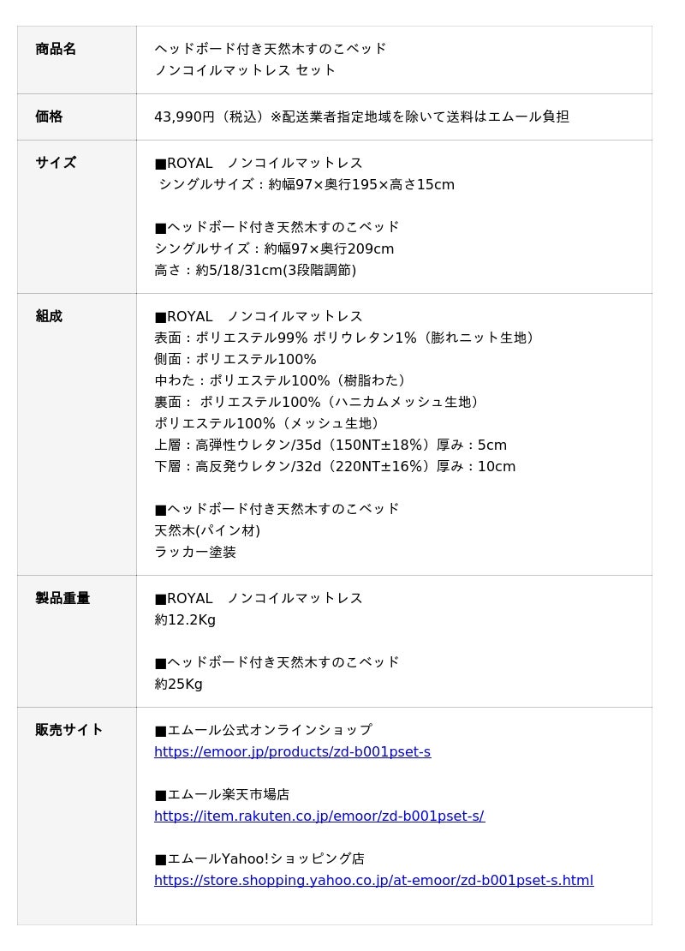Click the 組成 row header cell
This screenshot has width=685, height=951.
coord(77,434)
